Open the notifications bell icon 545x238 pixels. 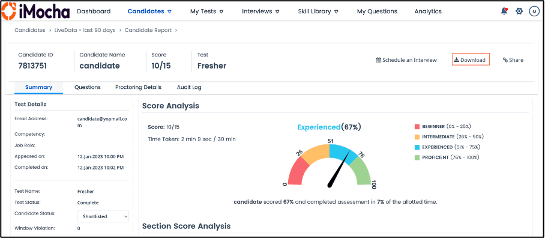click(504, 11)
